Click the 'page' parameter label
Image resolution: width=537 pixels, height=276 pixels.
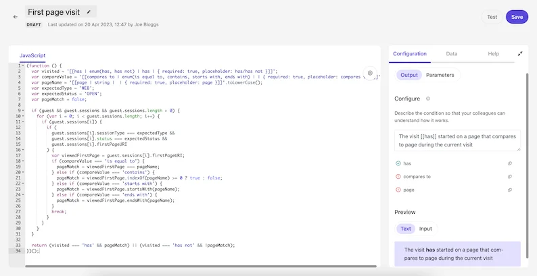tap(408, 190)
